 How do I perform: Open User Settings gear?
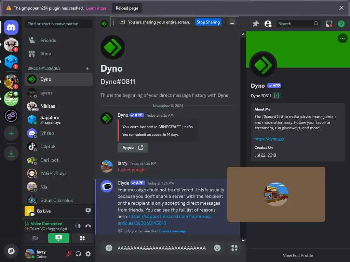click(x=88, y=254)
